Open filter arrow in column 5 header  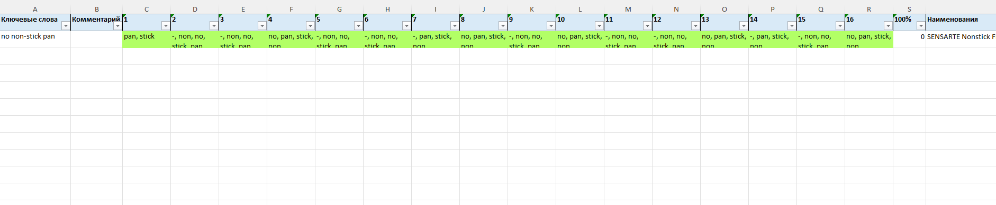tap(358, 26)
